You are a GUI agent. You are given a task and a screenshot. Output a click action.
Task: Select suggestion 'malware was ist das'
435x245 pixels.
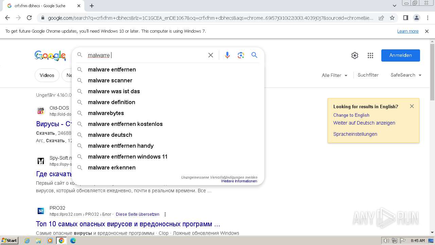coord(168,91)
